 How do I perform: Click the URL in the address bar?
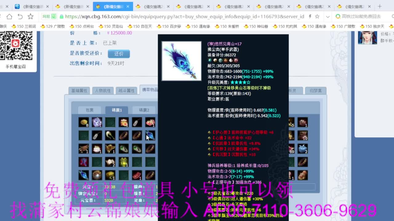(x=185, y=17)
